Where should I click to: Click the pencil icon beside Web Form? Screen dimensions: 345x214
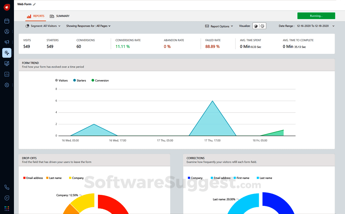(34, 5)
